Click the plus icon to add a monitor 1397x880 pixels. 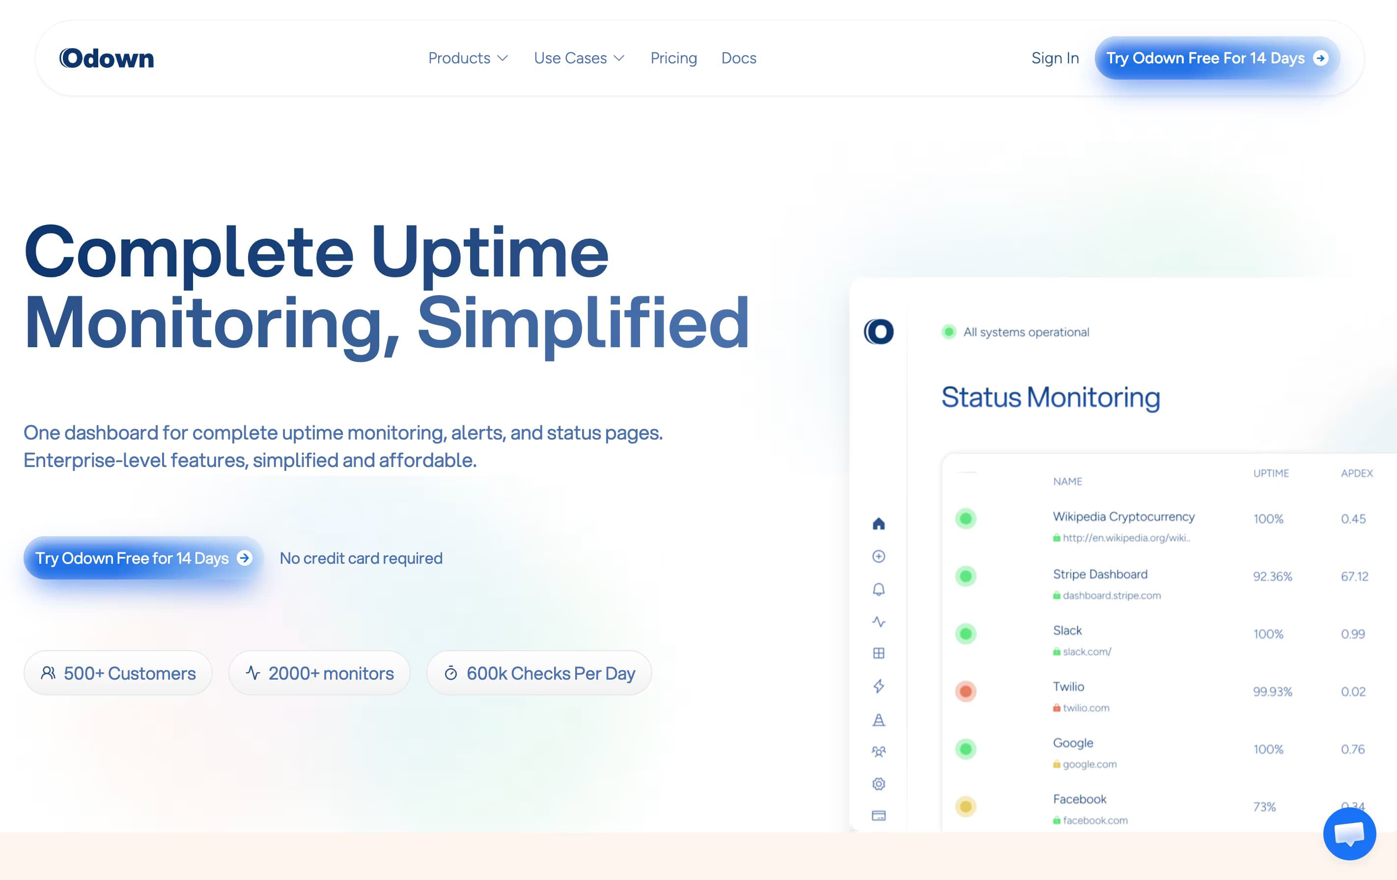point(879,557)
